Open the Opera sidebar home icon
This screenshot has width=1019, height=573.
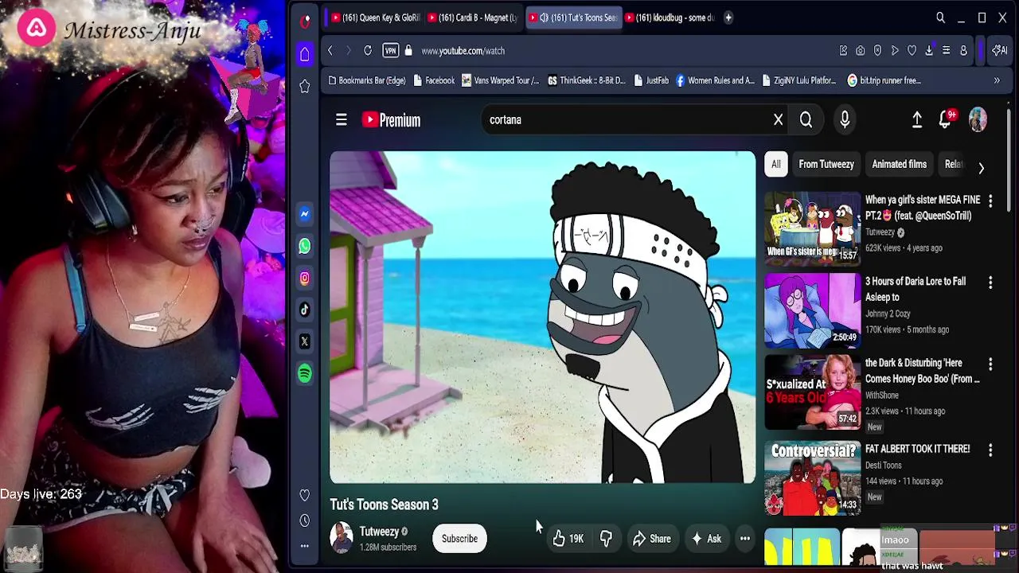(305, 54)
